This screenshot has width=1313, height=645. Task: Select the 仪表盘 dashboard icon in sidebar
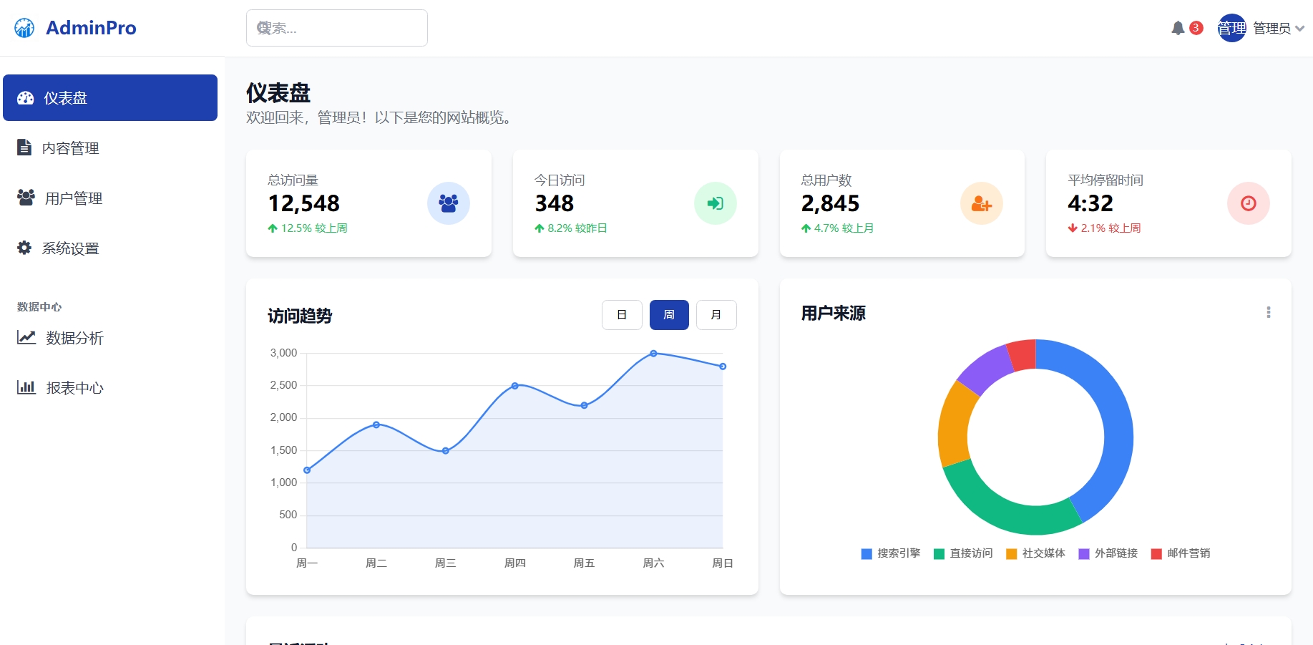25,97
